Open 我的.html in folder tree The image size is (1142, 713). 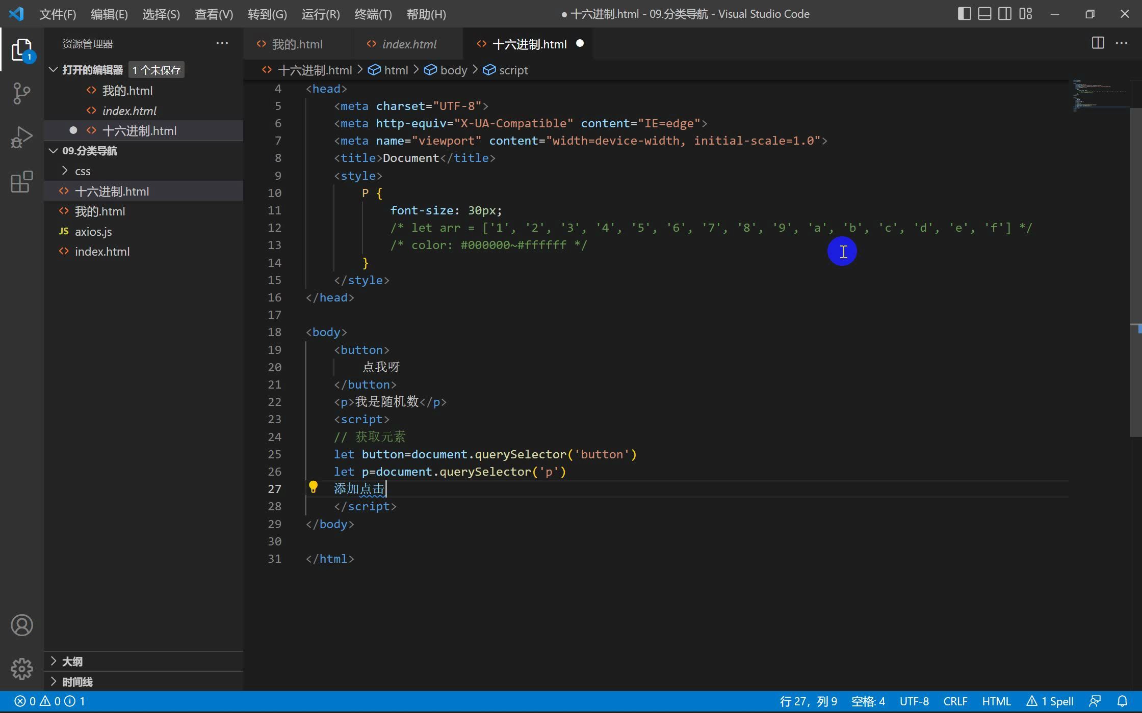point(143,211)
